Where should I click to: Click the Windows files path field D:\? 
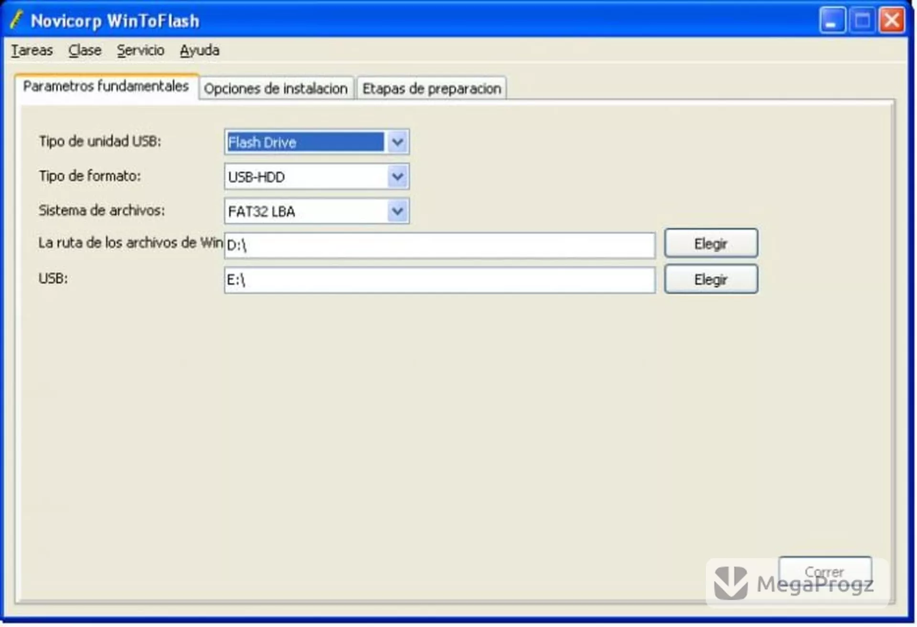pyautogui.click(x=439, y=245)
